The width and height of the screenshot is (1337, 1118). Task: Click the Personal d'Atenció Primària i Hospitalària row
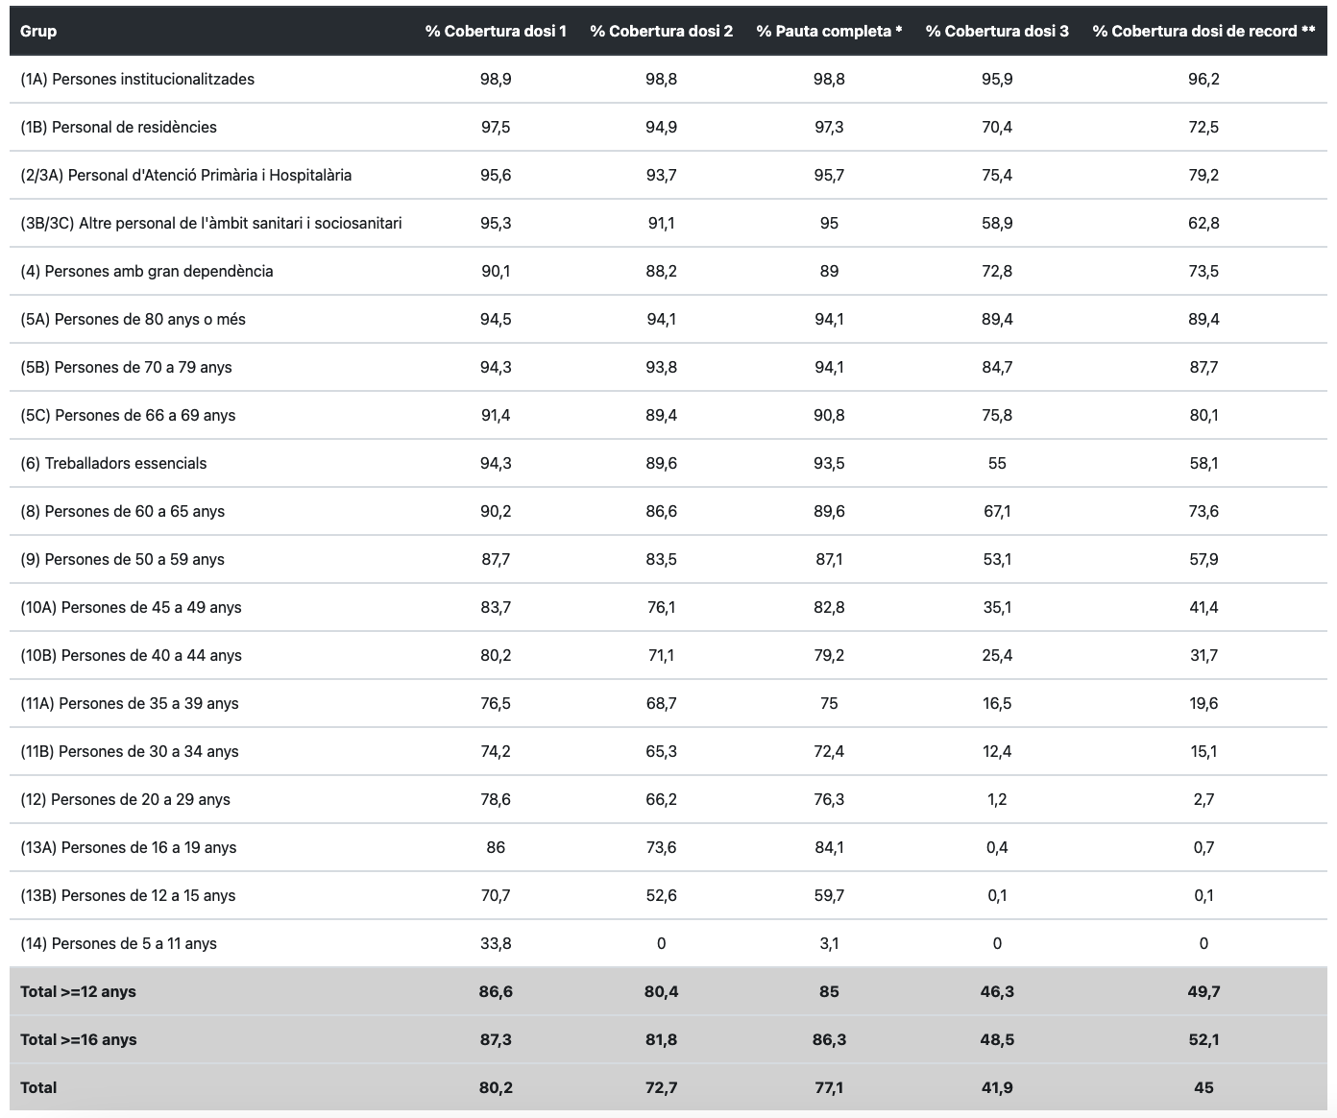[x=185, y=175]
